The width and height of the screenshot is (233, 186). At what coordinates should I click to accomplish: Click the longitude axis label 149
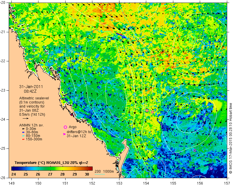[x=11, y=183]
